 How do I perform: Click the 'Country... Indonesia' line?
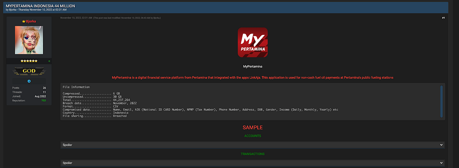[96, 113]
